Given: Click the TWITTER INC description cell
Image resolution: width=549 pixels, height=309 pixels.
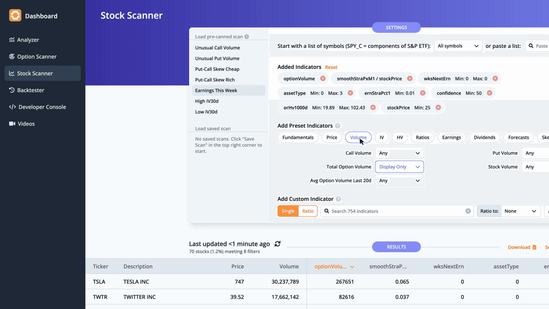Looking at the screenshot, I should [140, 297].
